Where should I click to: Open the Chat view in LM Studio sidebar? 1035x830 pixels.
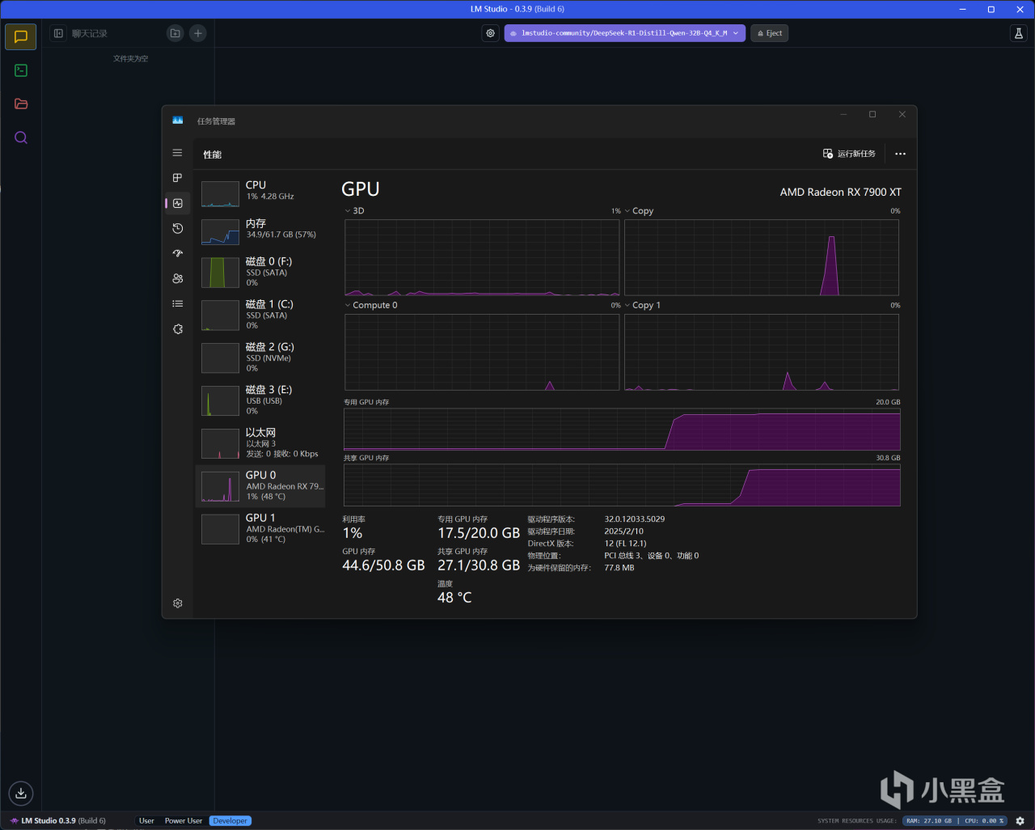[x=21, y=36]
